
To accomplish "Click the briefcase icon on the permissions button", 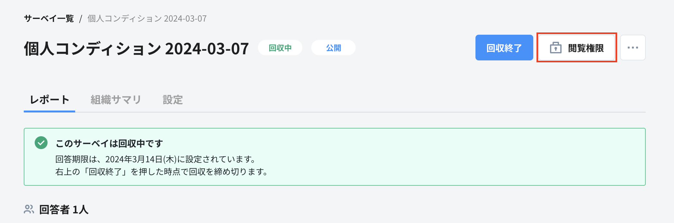I will pos(556,48).
